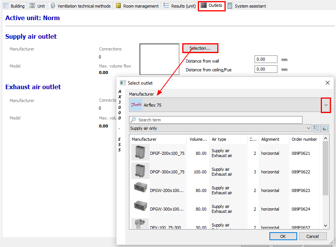Click the C... column header
Screen dimensions: 336x247
[x=253, y=139]
